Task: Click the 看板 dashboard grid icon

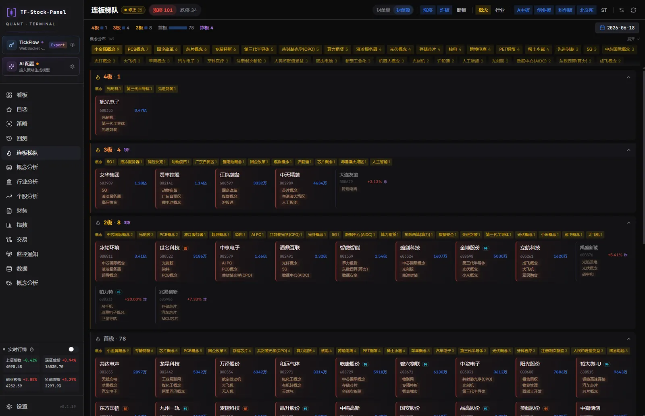Action: click(9, 95)
